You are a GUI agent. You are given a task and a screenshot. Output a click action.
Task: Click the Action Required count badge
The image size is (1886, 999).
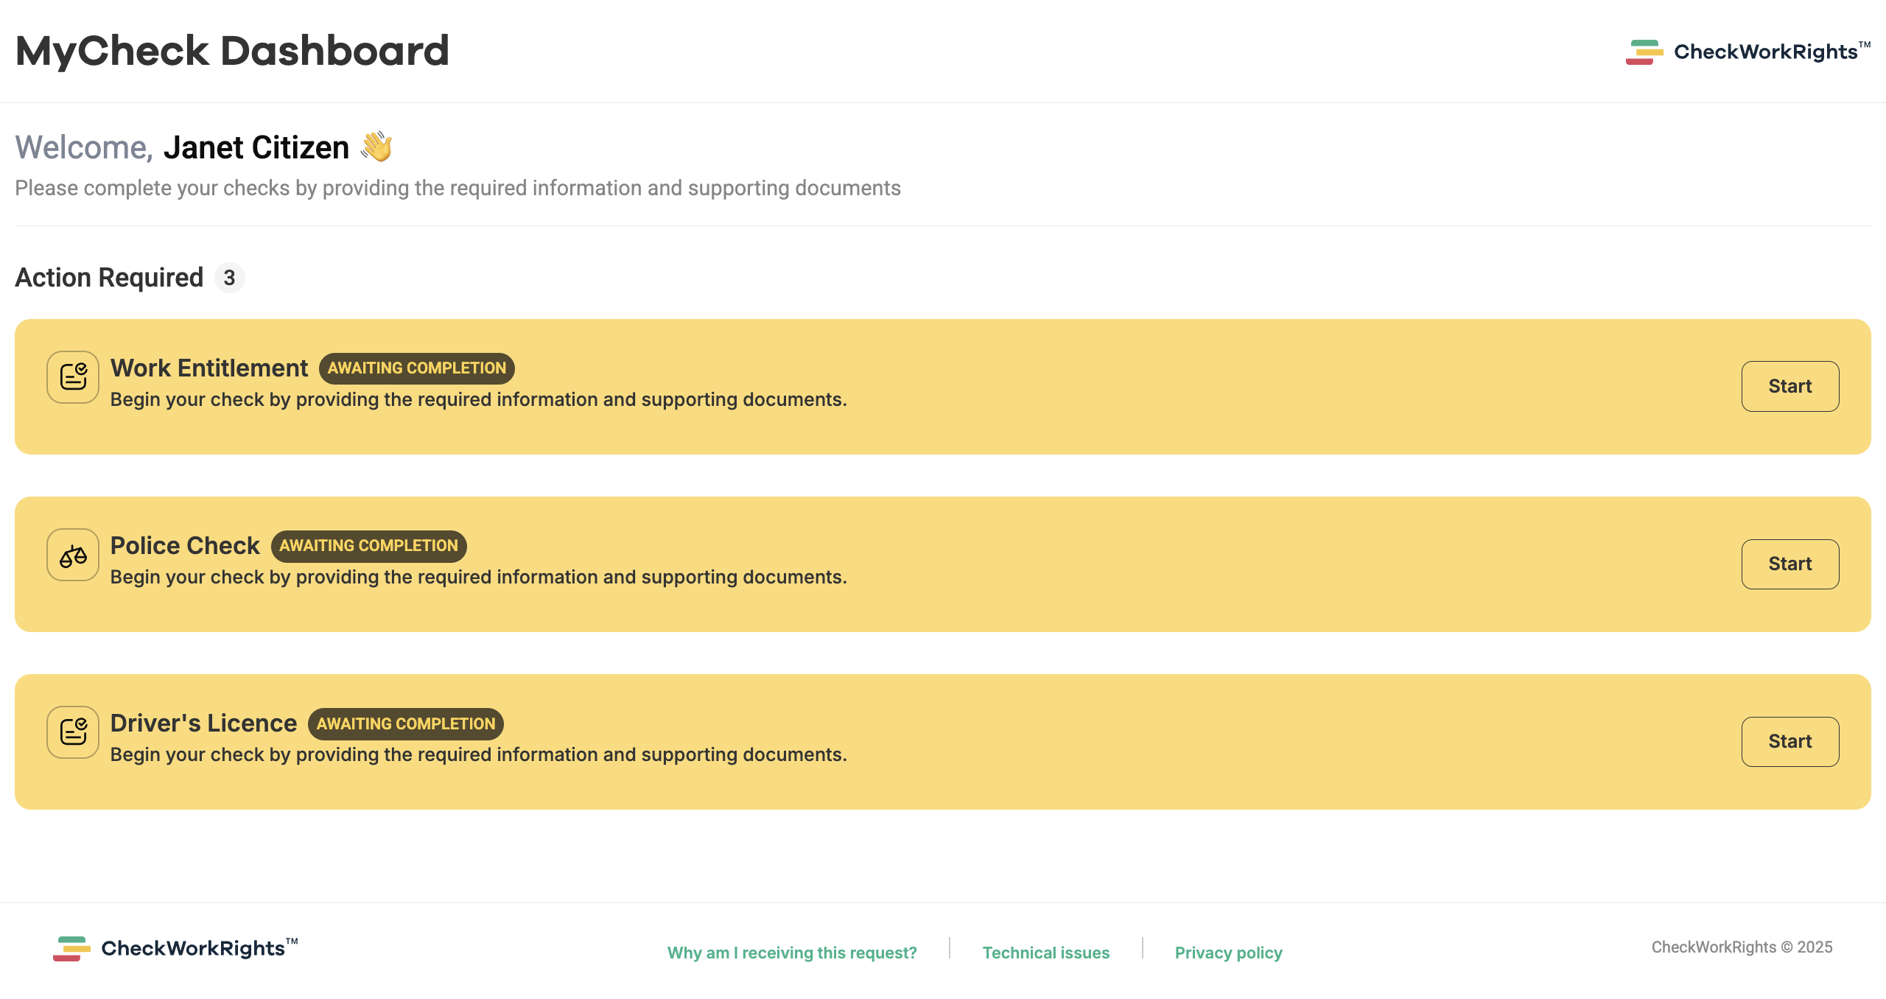pyautogui.click(x=229, y=278)
